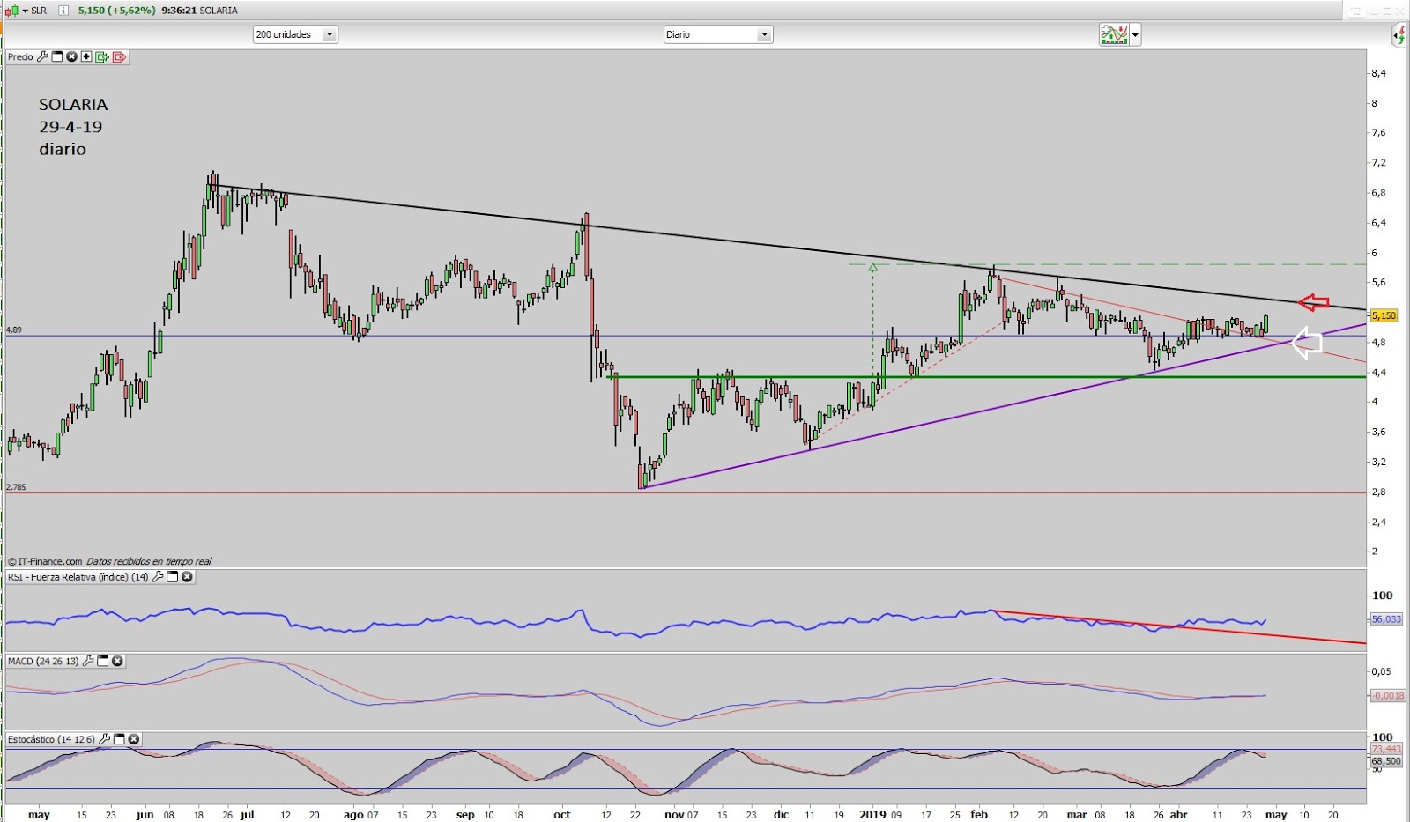1410x822 pixels.
Task: Maximize the Precio panel window icon
Action: point(57,56)
